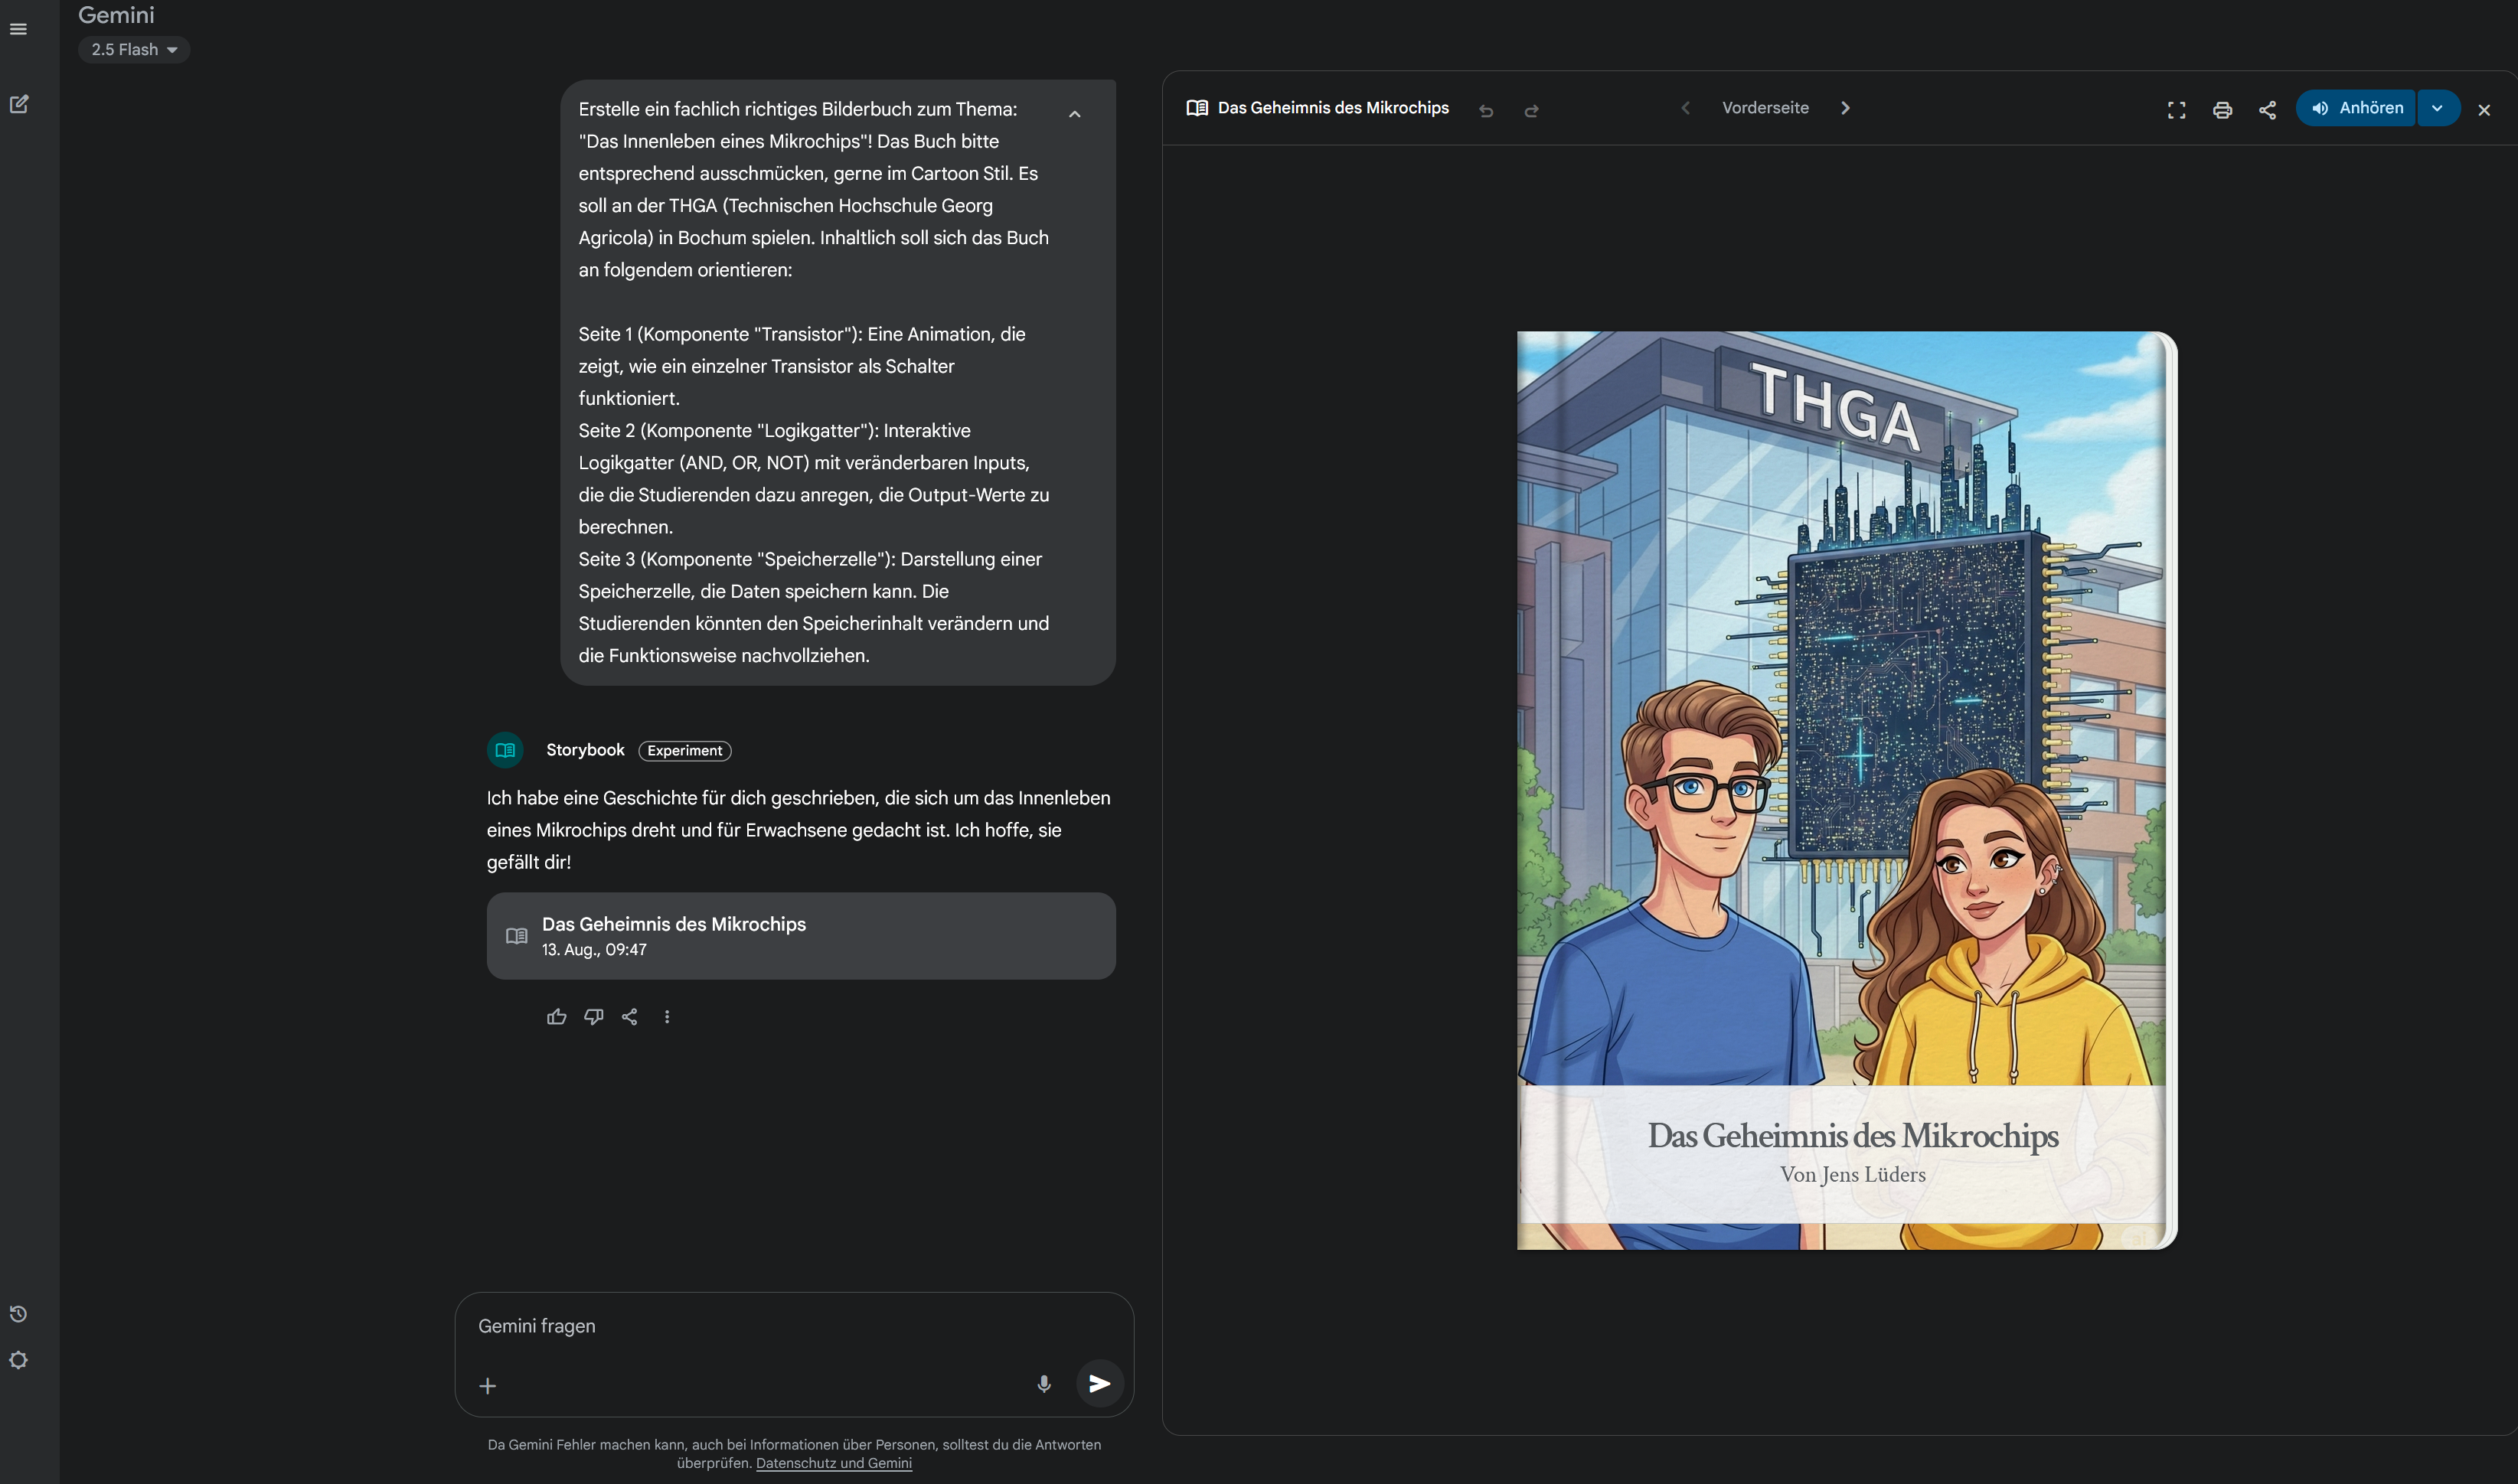Open the hamburger main menu
The height and width of the screenshot is (1484, 2518).
(18, 29)
